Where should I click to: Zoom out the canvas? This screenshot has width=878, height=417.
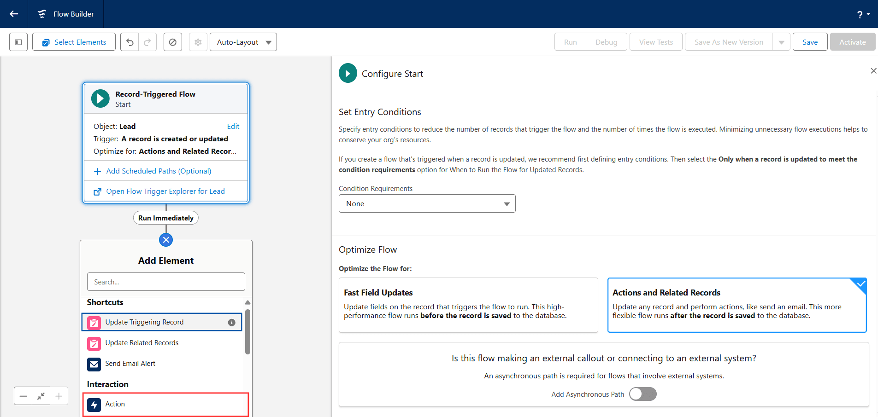point(23,396)
